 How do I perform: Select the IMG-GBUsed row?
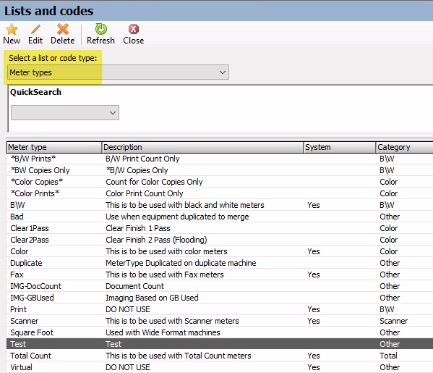220,298
